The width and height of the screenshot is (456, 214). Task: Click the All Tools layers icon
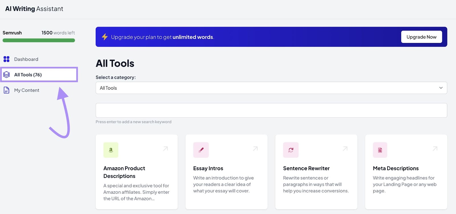coord(7,75)
